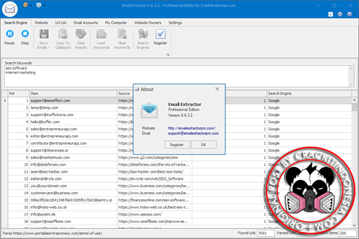359x239 pixels.
Task: Click the Register ribbon icon
Action: [161, 34]
